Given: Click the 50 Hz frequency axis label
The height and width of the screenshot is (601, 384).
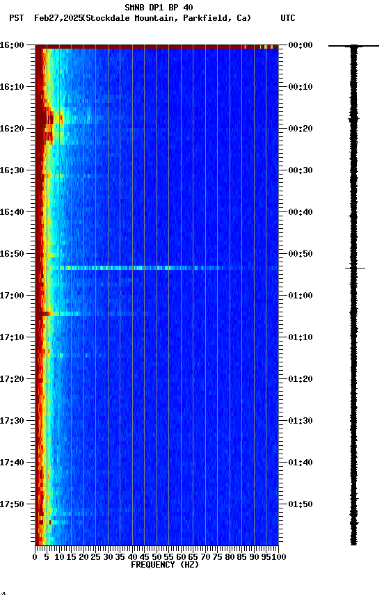Looking at the screenshot, I should (157, 557).
